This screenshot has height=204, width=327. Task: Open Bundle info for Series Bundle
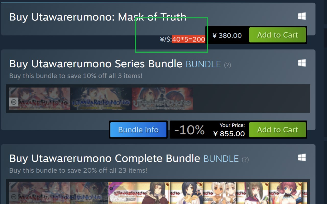coord(138,130)
